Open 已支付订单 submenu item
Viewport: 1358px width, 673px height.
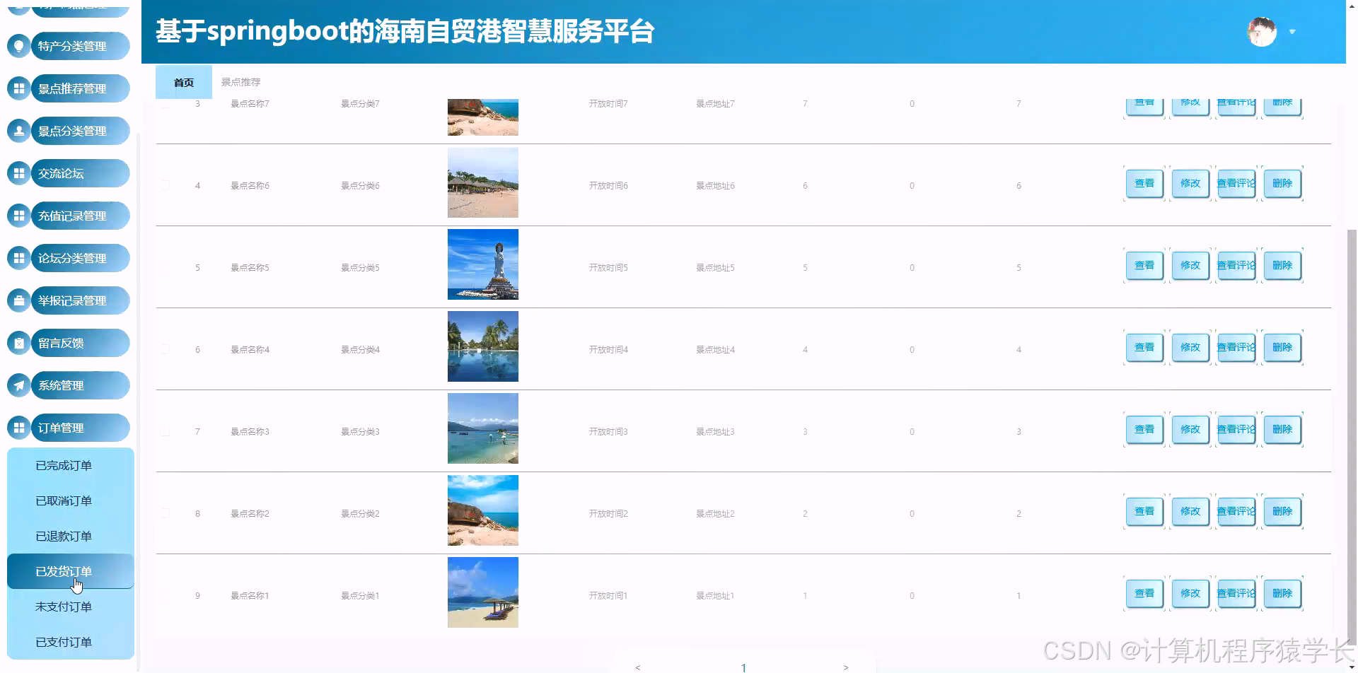(x=70, y=642)
